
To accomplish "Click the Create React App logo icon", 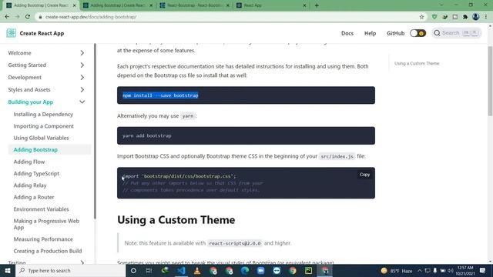I will 12,33.
